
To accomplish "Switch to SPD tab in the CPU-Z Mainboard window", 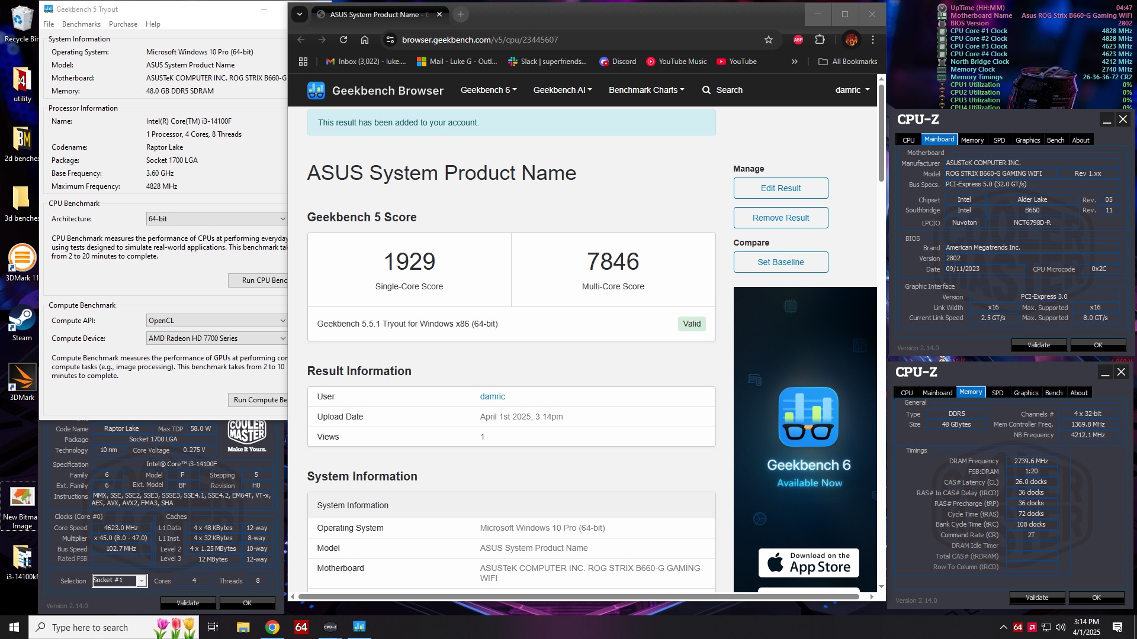I will tap(1000, 140).
